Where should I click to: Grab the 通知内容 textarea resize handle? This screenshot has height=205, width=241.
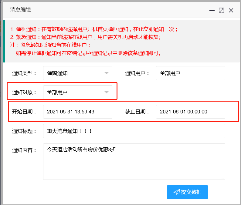[x=223, y=178]
